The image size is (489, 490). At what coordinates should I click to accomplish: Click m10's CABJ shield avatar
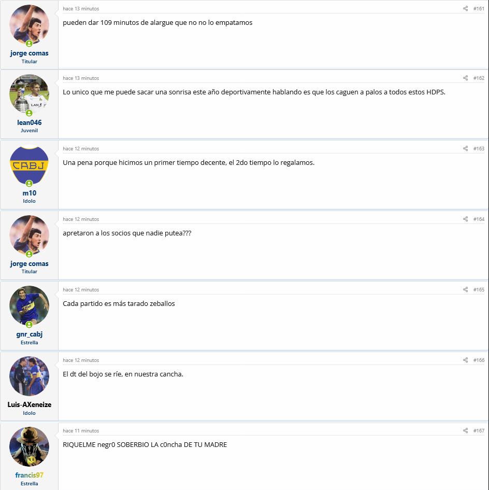30,165
